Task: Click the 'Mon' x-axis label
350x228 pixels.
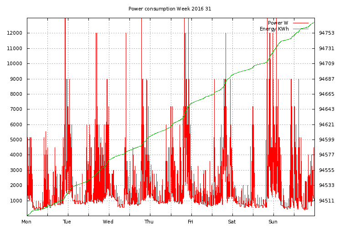Action: tap(26, 222)
